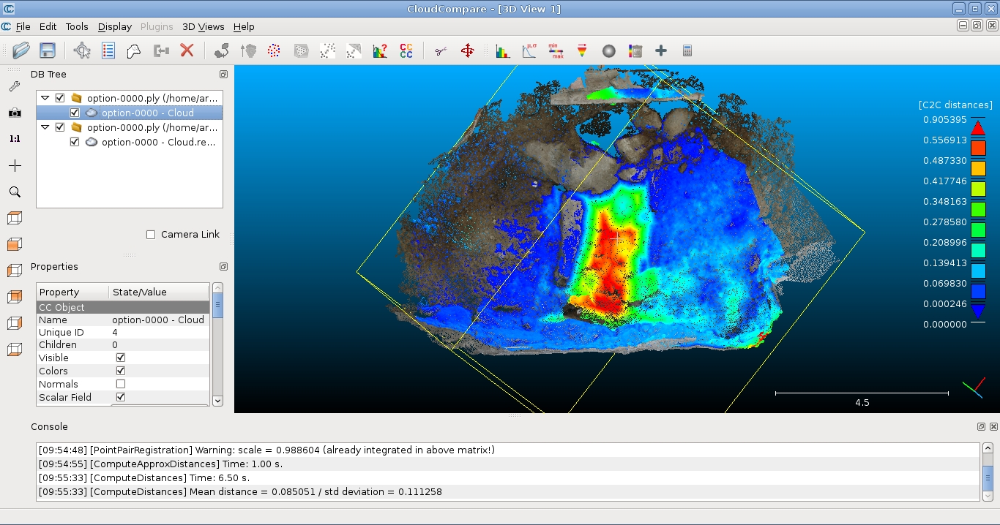
Task: Click the scissors Segment tool icon
Action: point(440,50)
